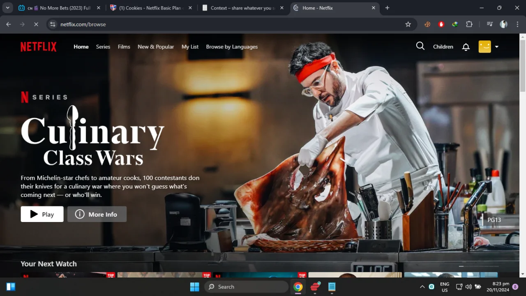Viewport: 526px width, 296px height.
Task: Click the ENG US language indicator
Action: 445,287
